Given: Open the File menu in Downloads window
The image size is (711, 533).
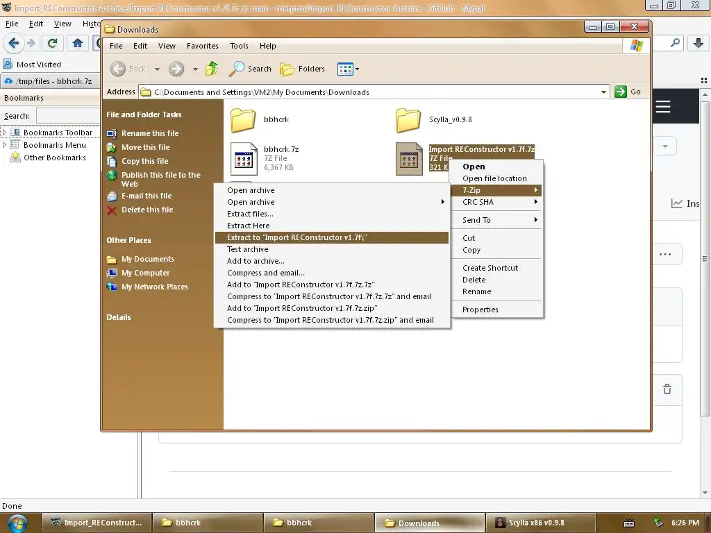Looking at the screenshot, I should [x=116, y=46].
